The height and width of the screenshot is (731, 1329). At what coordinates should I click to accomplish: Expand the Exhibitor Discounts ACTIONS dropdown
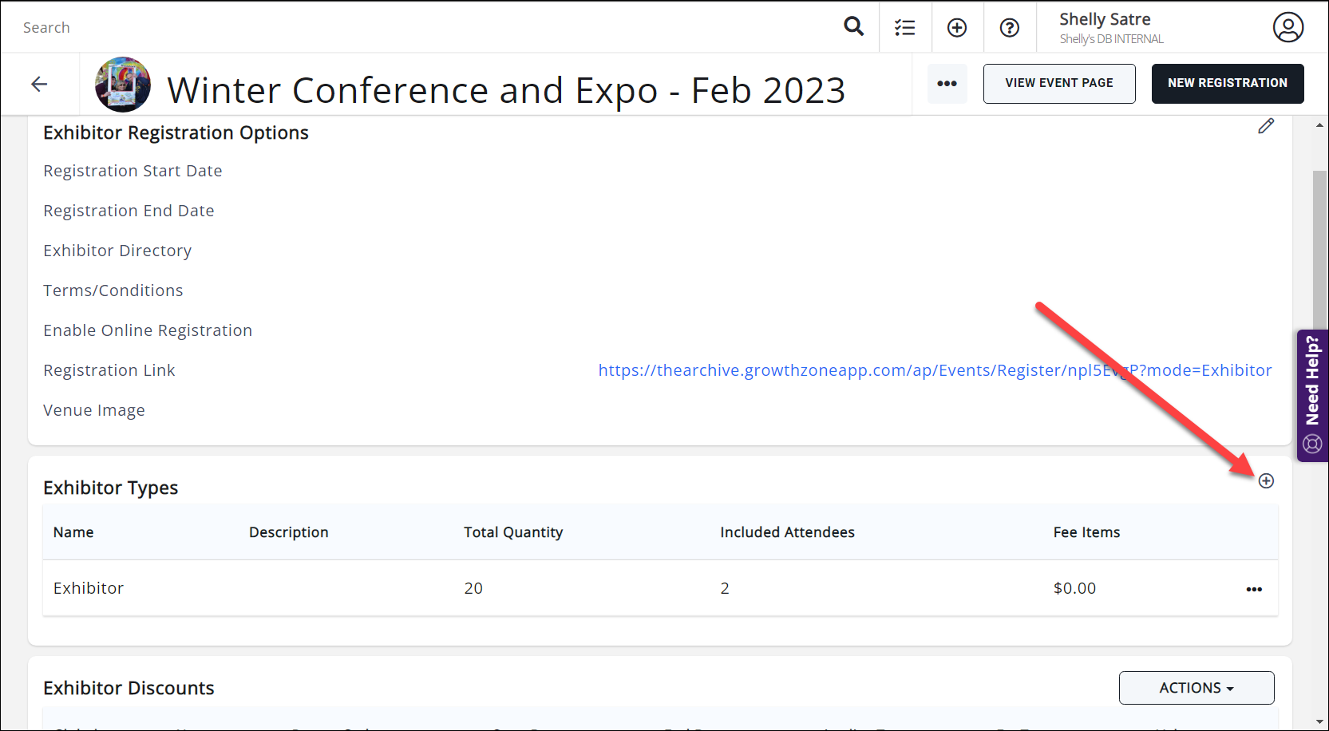1196,688
